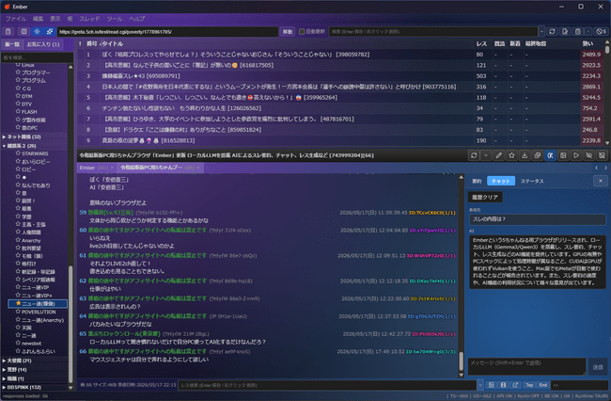
Task: Click the pencil write-response icon
Action: tap(498, 155)
